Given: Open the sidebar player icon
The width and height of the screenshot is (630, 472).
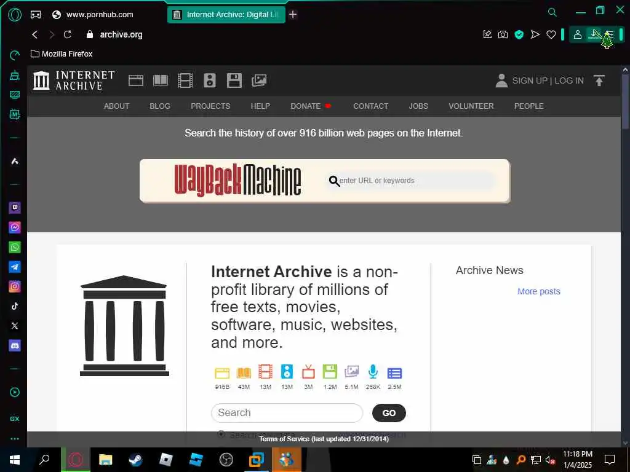Looking at the screenshot, I should 15,392.
